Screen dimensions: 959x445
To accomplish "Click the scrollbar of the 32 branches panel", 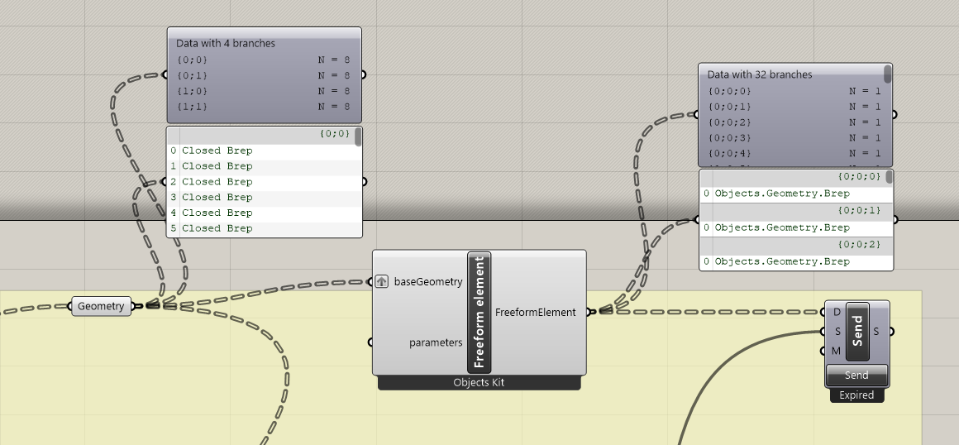I will pos(888,74).
